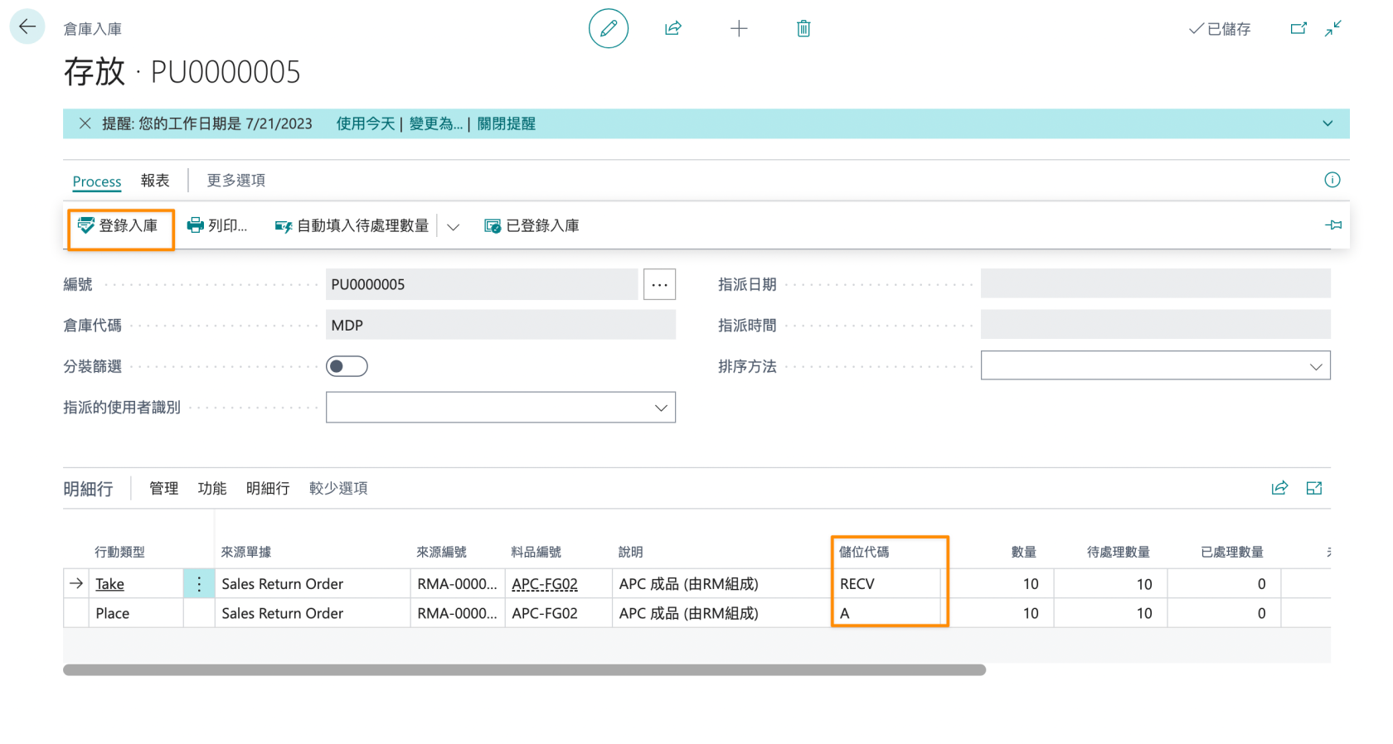This screenshot has height=744, width=1393.
Task: Select the Place row action type
Action: click(x=113, y=613)
